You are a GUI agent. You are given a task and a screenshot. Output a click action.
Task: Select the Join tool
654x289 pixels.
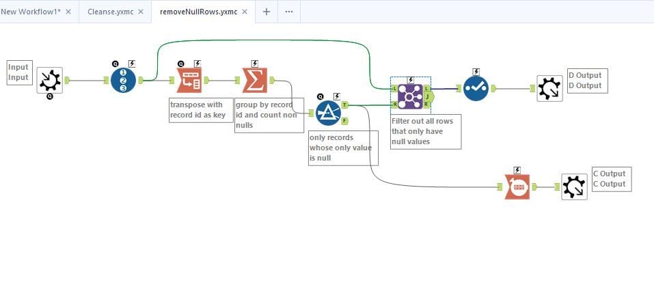click(411, 97)
